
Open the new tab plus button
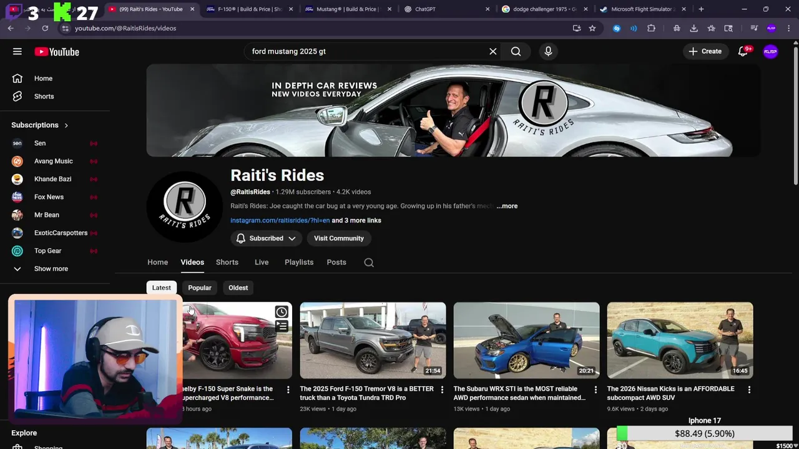click(701, 9)
